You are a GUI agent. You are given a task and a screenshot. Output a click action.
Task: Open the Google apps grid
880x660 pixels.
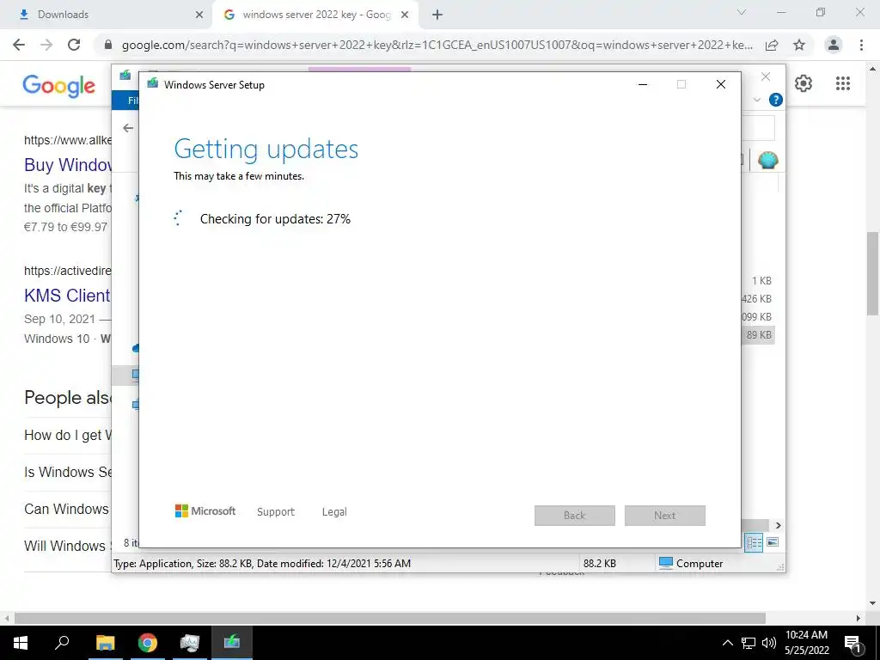tap(843, 83)
